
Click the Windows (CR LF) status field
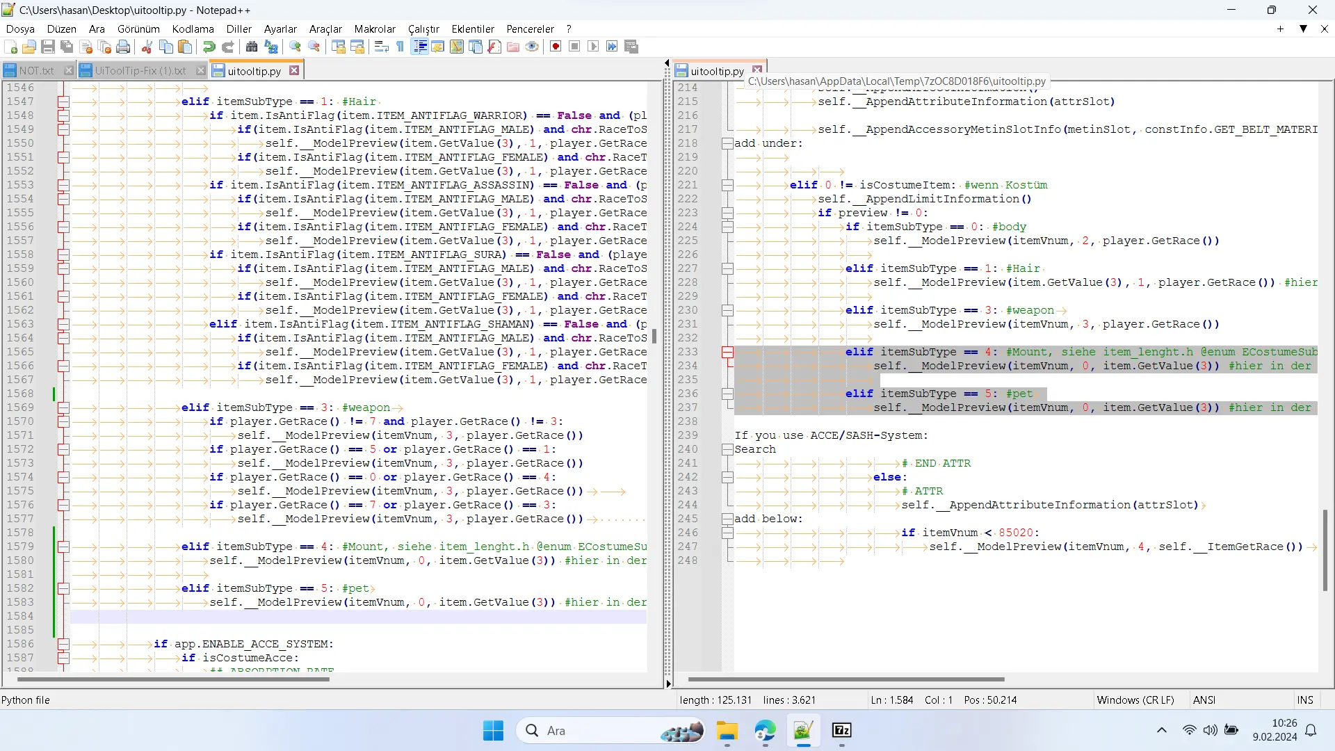tap(1135, 700)
